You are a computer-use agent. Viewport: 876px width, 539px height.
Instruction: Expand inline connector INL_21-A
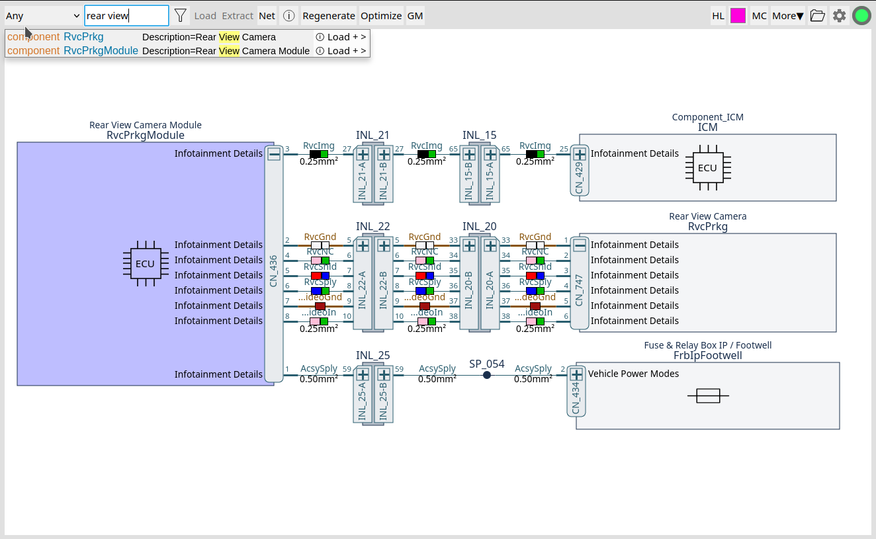click(363, 153)
